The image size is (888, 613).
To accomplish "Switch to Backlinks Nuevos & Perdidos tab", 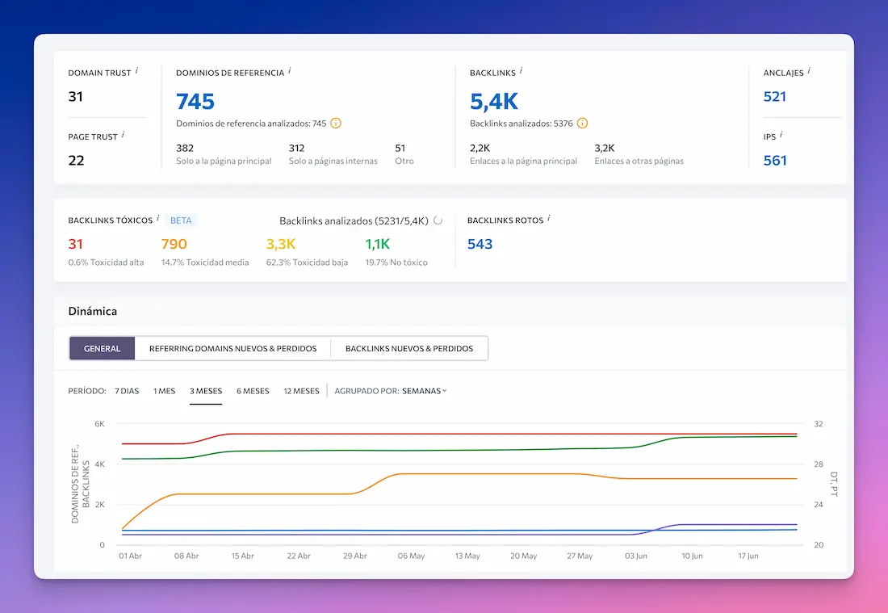I will [x=409, y=349].
